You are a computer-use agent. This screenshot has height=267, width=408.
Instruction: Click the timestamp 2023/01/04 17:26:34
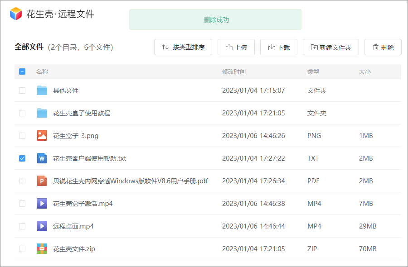click(253, 181)
